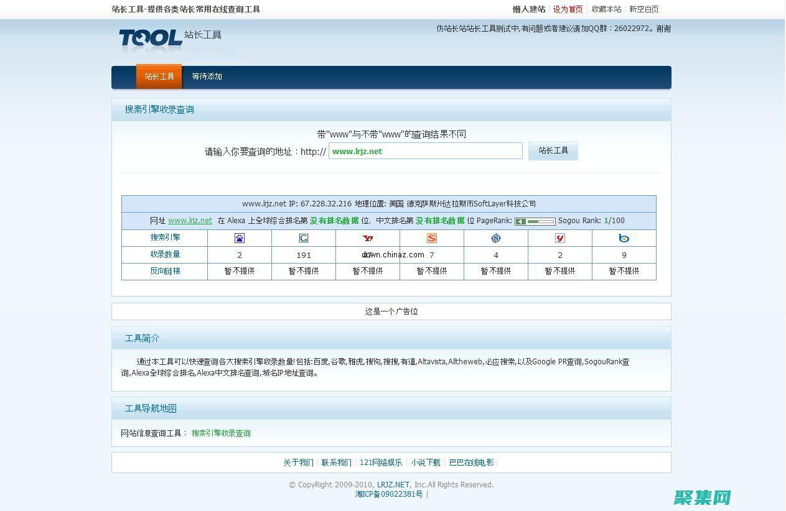Open the 等待添加 tab

[x=207, y=76]
